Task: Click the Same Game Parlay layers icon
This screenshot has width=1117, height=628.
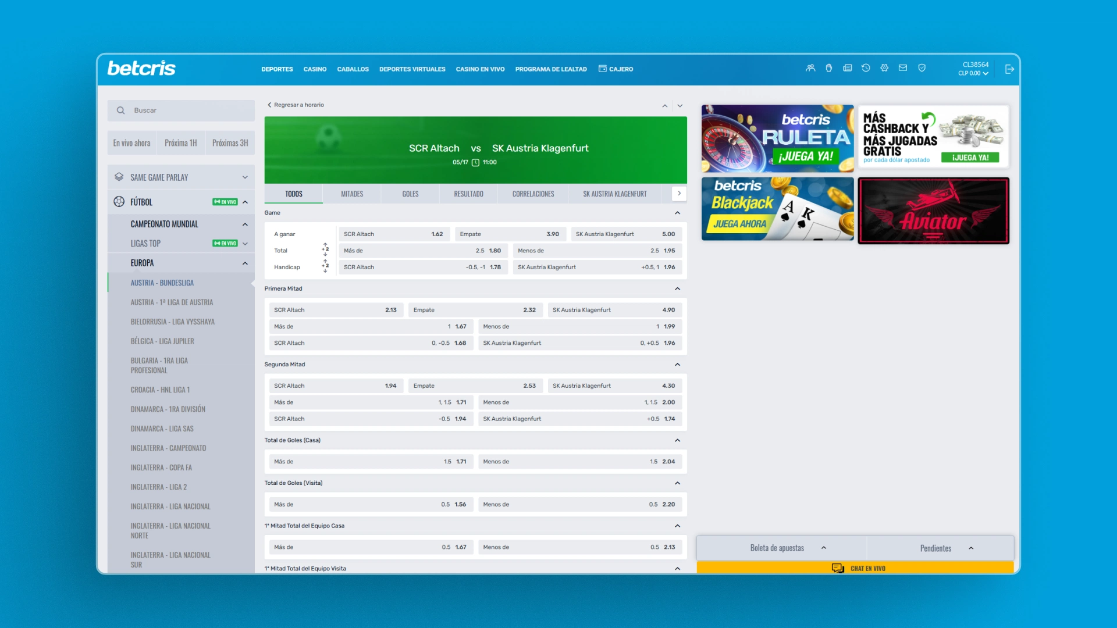Action: click(x=119, y=177)
